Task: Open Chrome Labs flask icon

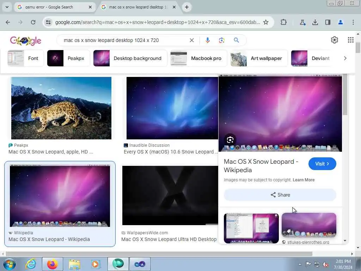Action: (302, 22)
